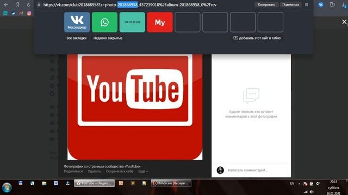Open the VK extension icon in toolbar
The height and width of the screenshot is (195, 348).
click(x=321, y=5)
